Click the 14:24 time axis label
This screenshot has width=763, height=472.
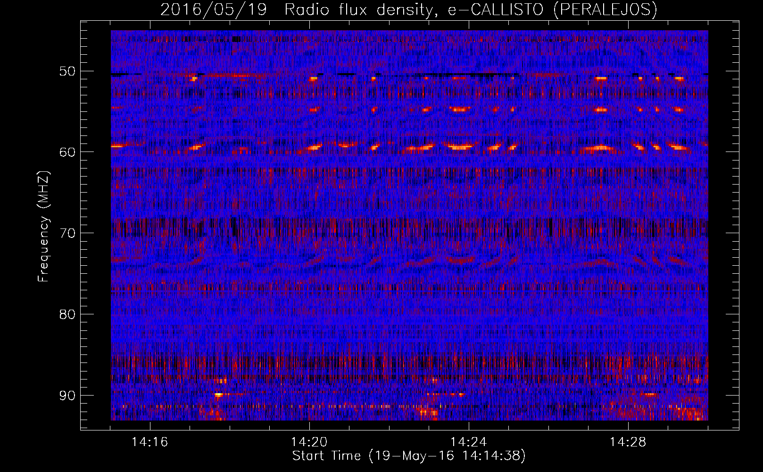tap(468, 442)
